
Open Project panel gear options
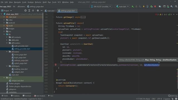click(38, 11)
